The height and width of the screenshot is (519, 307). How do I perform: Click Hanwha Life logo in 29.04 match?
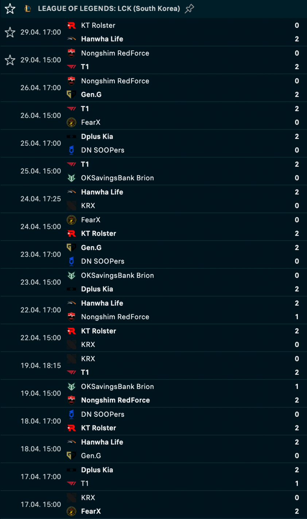[71, 39]
